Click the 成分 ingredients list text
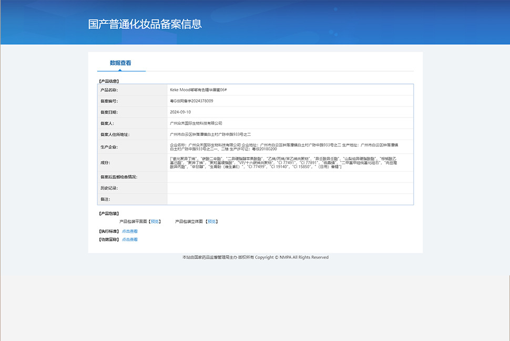Screen dimensions: 510x341 click(x=283, y=163)
